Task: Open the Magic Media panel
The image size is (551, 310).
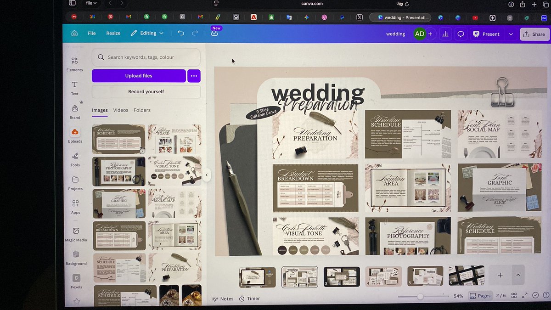Action: point(76,234)
